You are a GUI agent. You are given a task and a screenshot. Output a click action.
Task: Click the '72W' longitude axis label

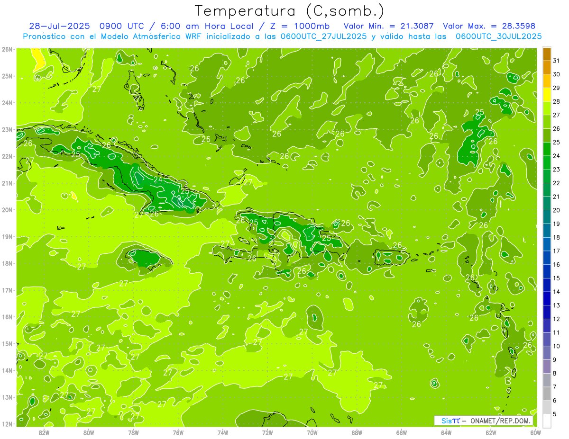[x=267, y=432]
